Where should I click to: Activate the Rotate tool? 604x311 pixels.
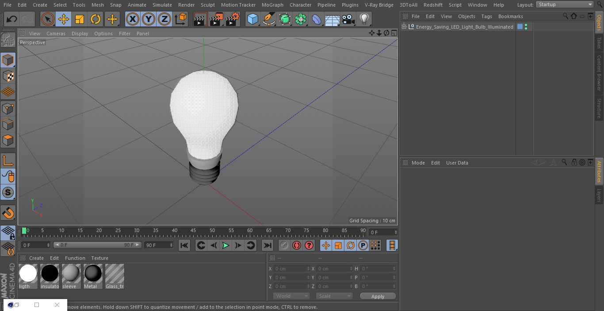(x=96, y=19)
